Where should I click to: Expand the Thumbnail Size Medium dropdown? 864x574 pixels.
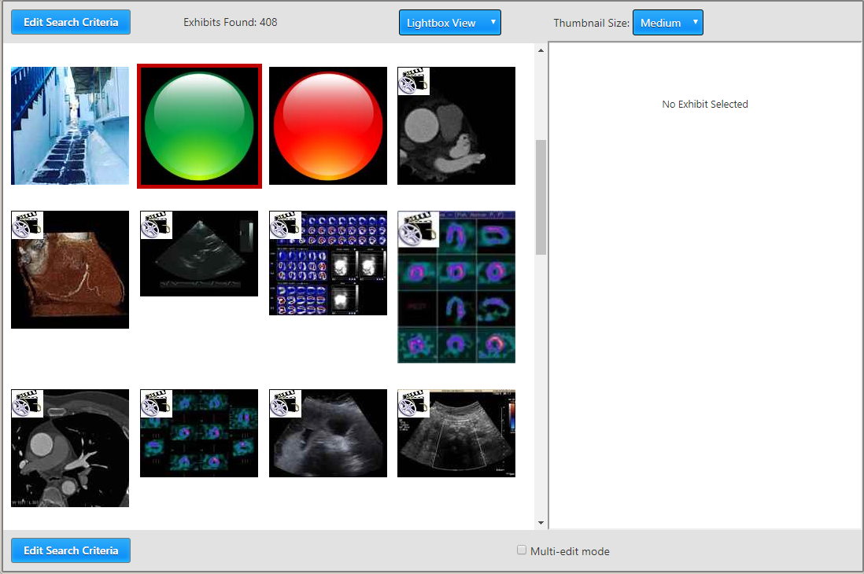click(x=667, y=23)
